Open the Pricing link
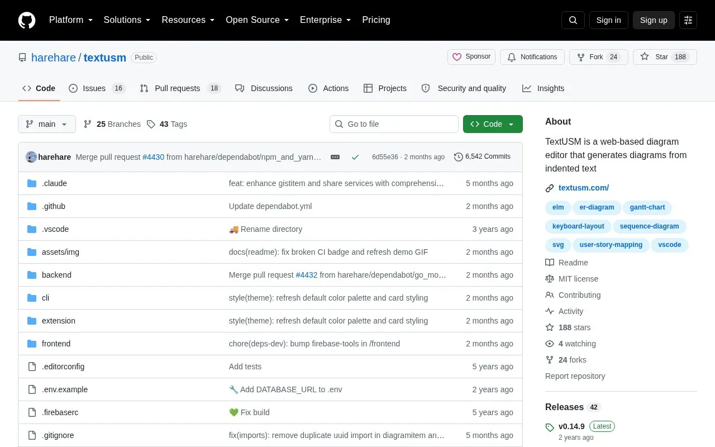This screenshot has height=447, width=715. pyautogui.click(x=376, y=20)
